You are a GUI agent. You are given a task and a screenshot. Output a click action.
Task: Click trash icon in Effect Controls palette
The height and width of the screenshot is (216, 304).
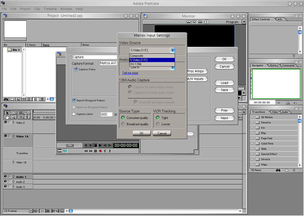(294, 56)
